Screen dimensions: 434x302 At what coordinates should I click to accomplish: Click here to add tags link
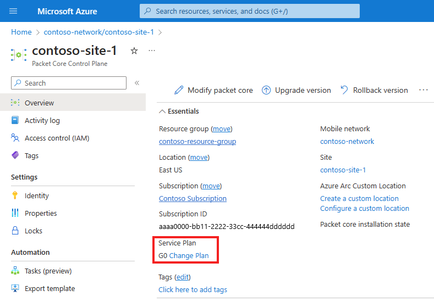point(193,290)
